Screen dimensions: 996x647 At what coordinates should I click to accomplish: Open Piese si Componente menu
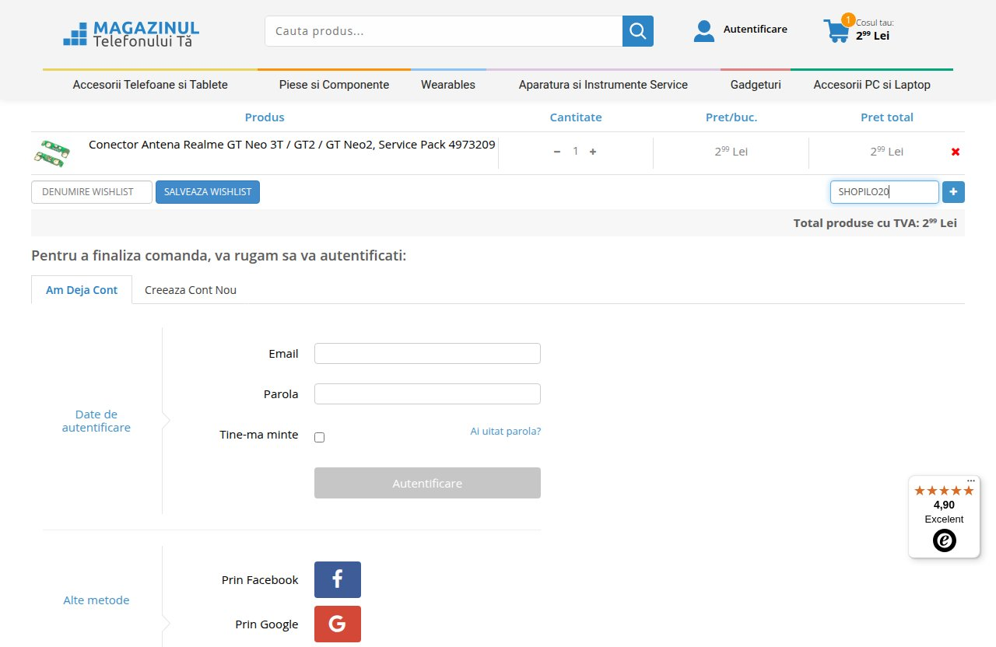(x=334, y=85)
